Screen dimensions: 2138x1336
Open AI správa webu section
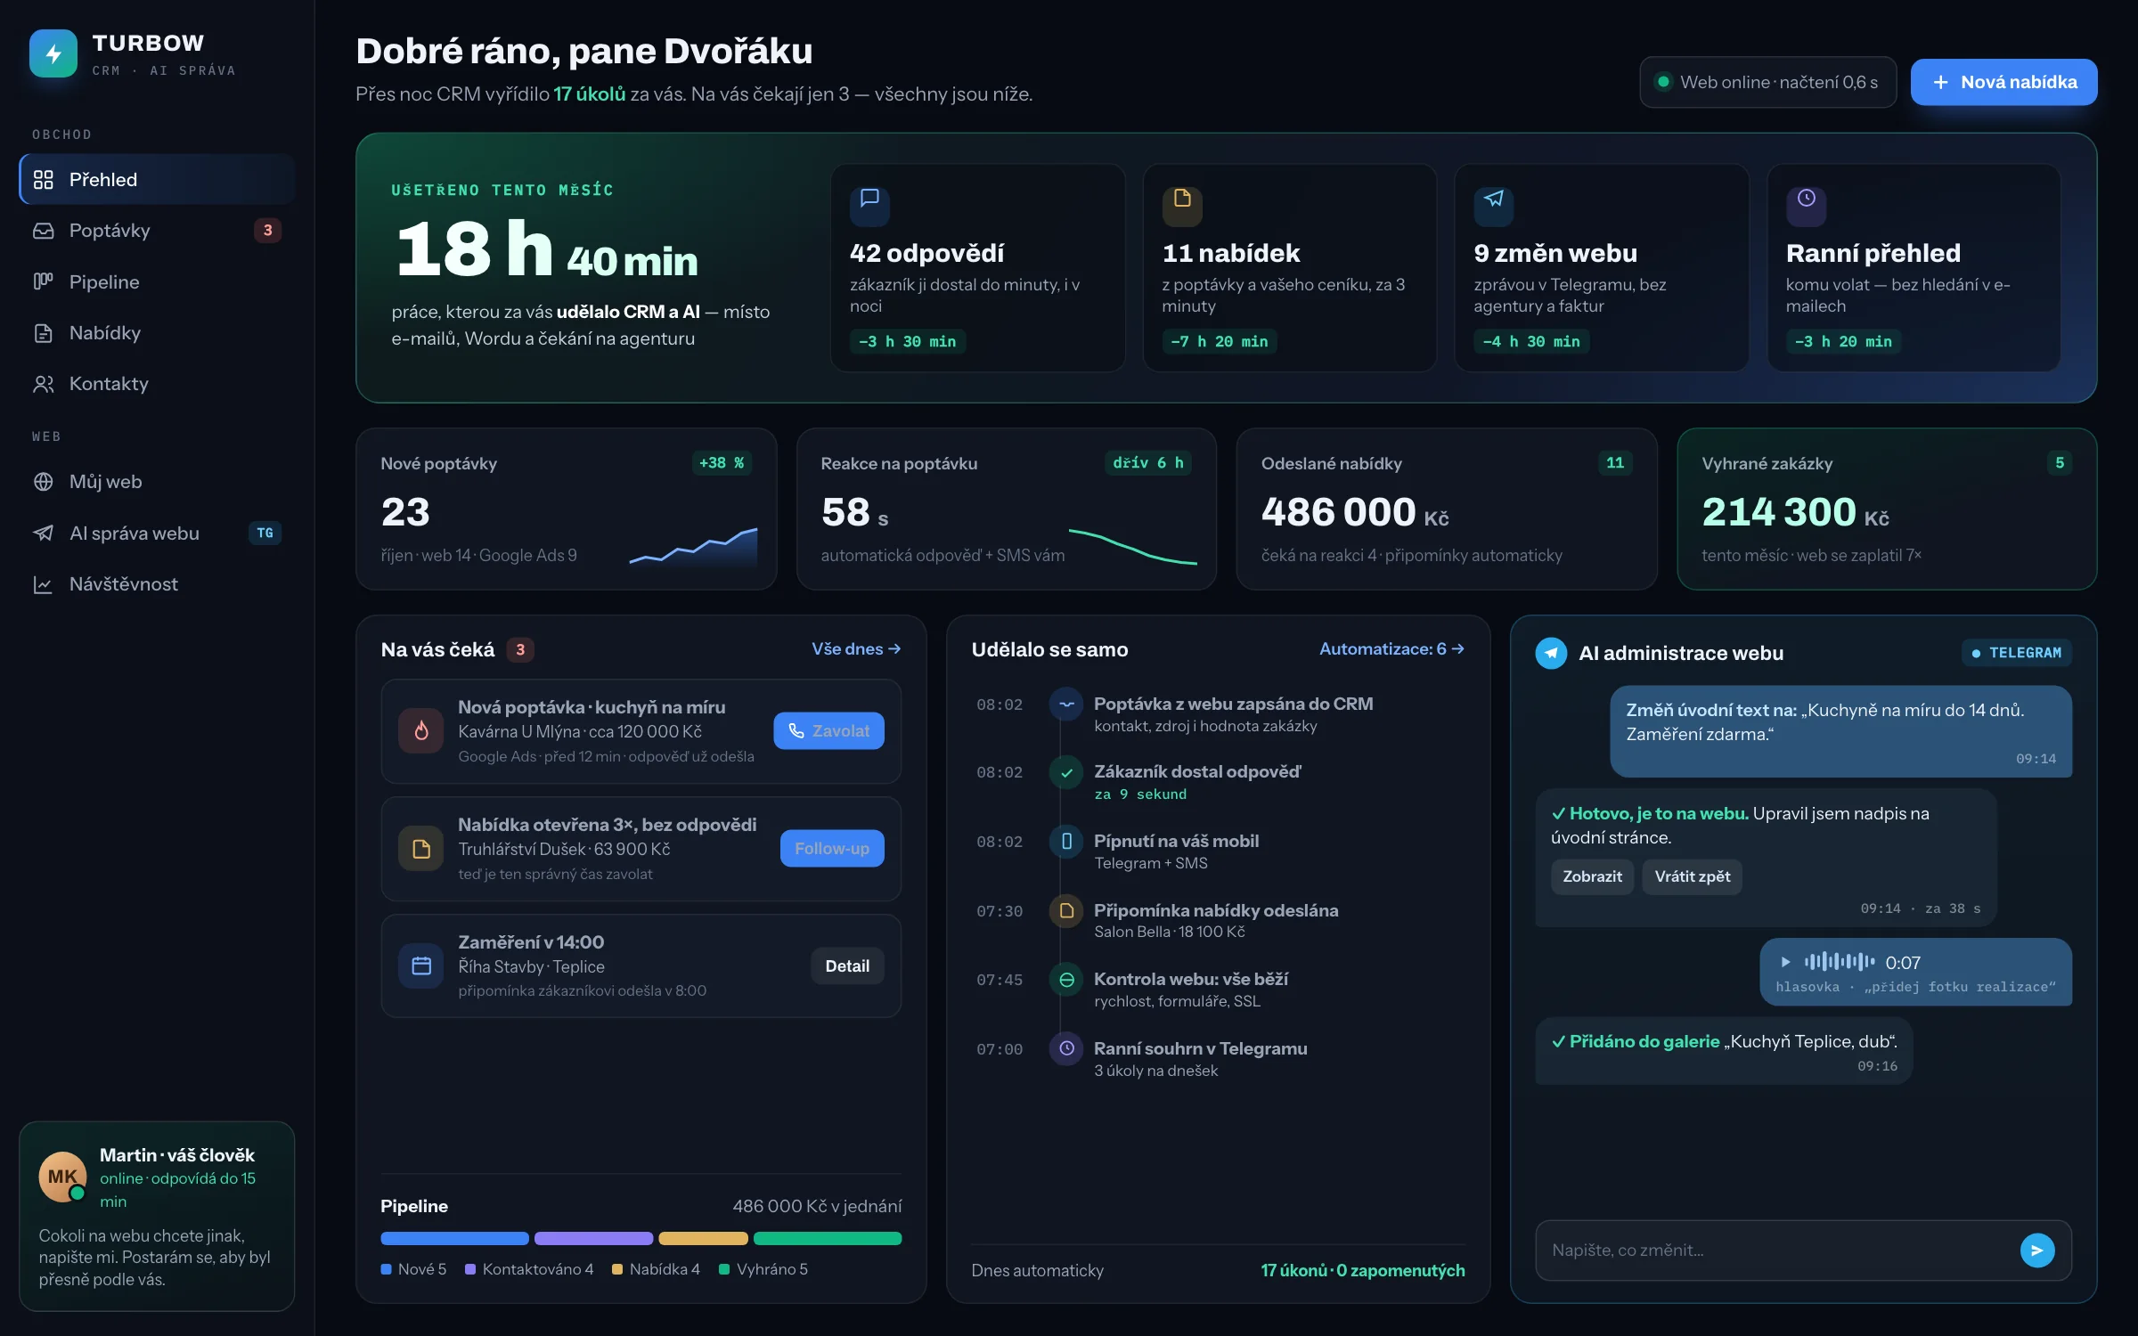pyautogui.click(x=157, y=533)
